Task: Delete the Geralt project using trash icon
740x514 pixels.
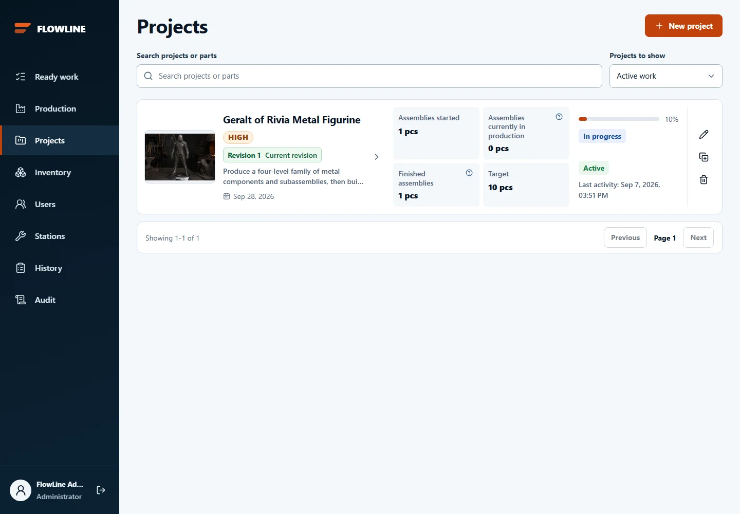Action: [x=704, y=179]
